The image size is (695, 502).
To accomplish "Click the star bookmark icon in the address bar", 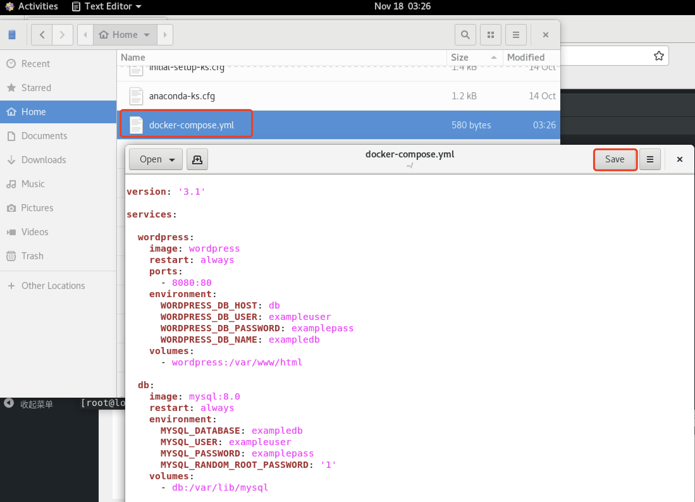I will [658, 56].
